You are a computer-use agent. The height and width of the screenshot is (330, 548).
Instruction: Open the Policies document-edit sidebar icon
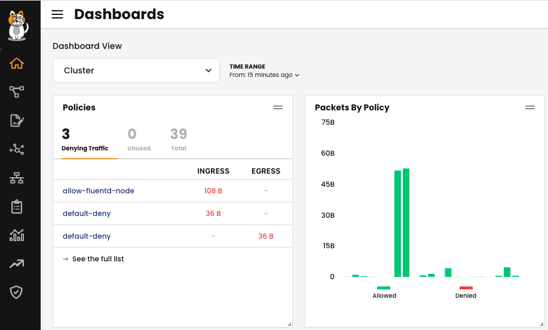[16, 121]
